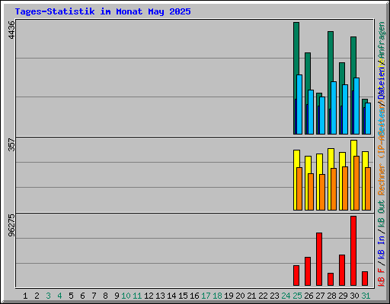
Task: Click the tallest red kB bar for day 30
Action: point(353,251)
